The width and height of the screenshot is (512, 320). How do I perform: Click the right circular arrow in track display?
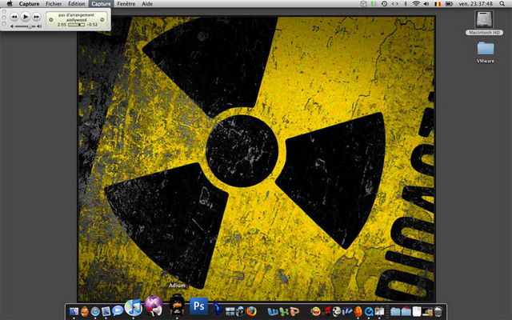tap(102, 19)
